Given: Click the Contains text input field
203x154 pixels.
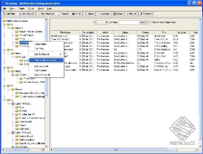Looking at the screenshot, I should coord(128,22).
